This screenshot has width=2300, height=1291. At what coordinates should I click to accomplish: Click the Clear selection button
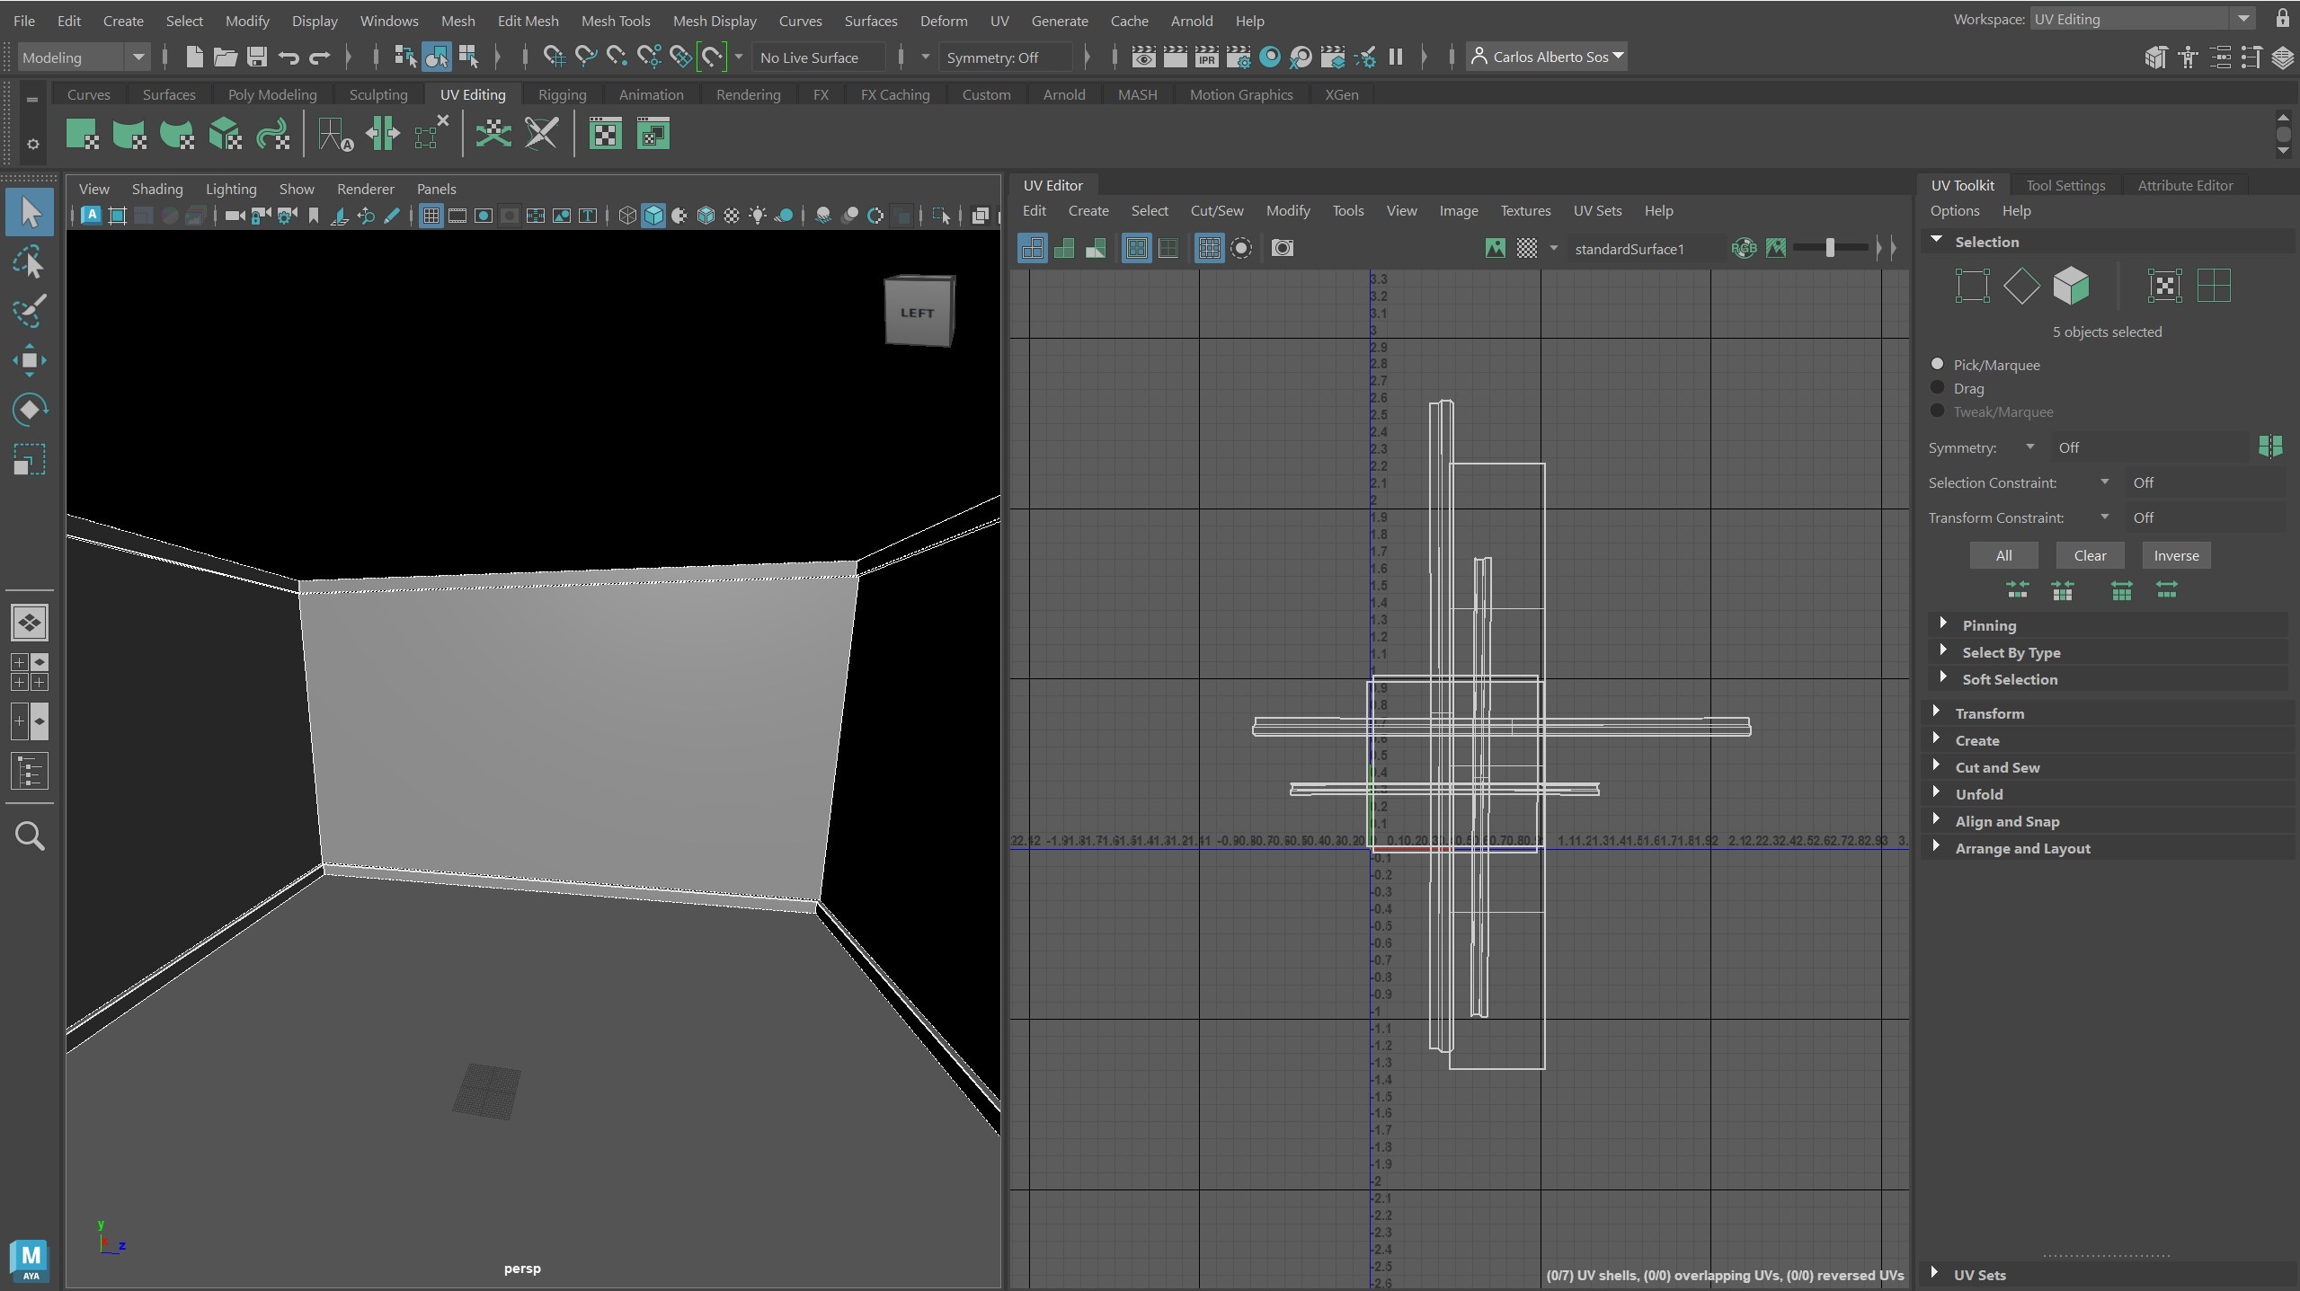click(x=2090, y=555)
